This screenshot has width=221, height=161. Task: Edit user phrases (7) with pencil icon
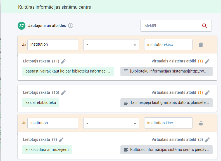click(x=61, y=140)
